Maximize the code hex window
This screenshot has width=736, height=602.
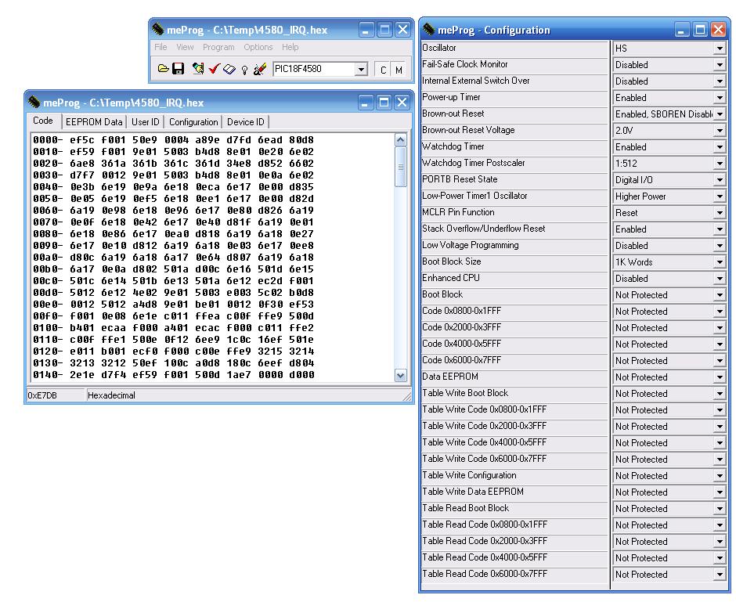coord(384,103)
